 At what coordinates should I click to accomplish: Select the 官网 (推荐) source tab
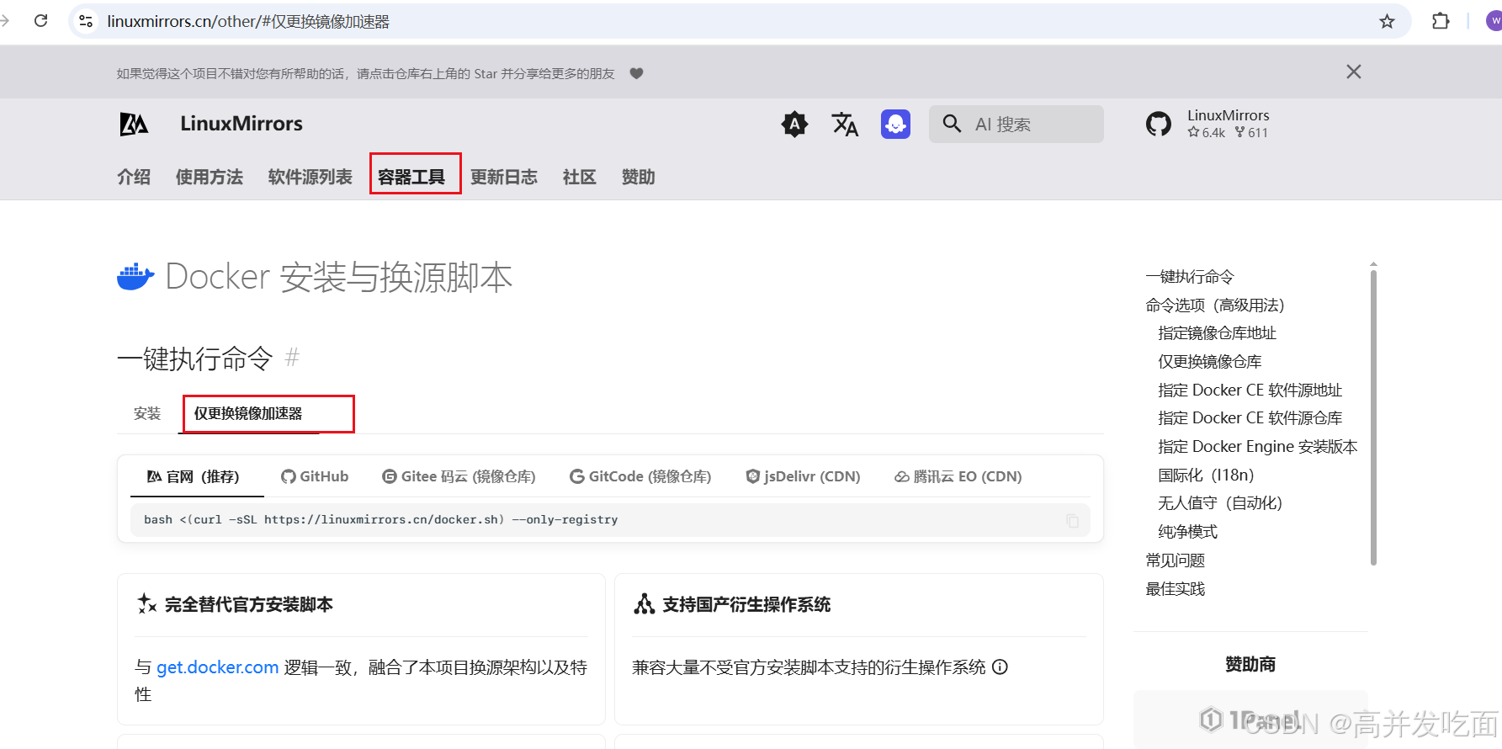pyautogui.click(x=194, y=476)
